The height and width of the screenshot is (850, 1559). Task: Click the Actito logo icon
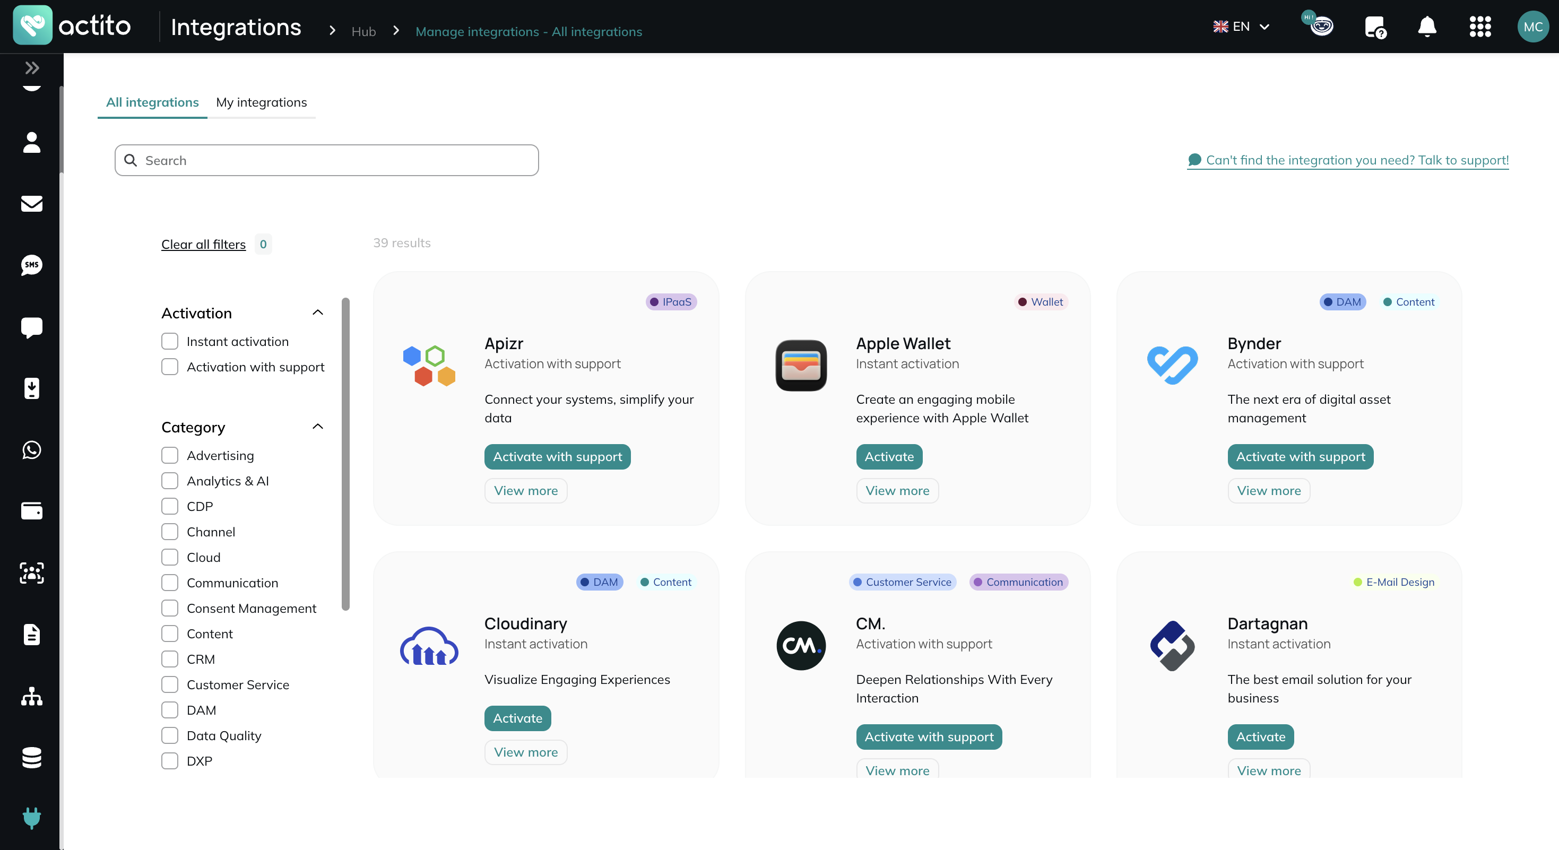click(x=32, y=25)
